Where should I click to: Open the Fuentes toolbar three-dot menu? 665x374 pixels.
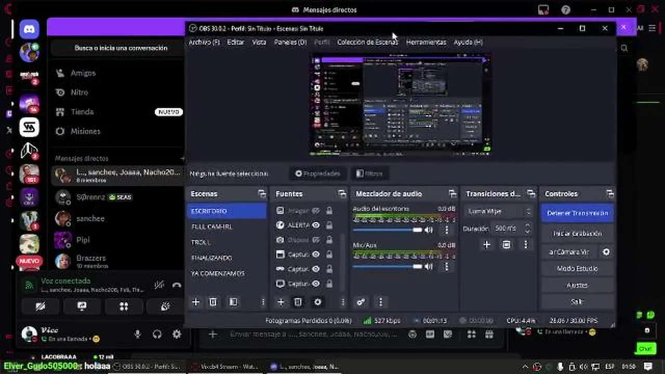pyautogui.click(x=342, y=302)
